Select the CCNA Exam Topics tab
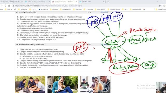The image size is (166, 93). (65, 2)
